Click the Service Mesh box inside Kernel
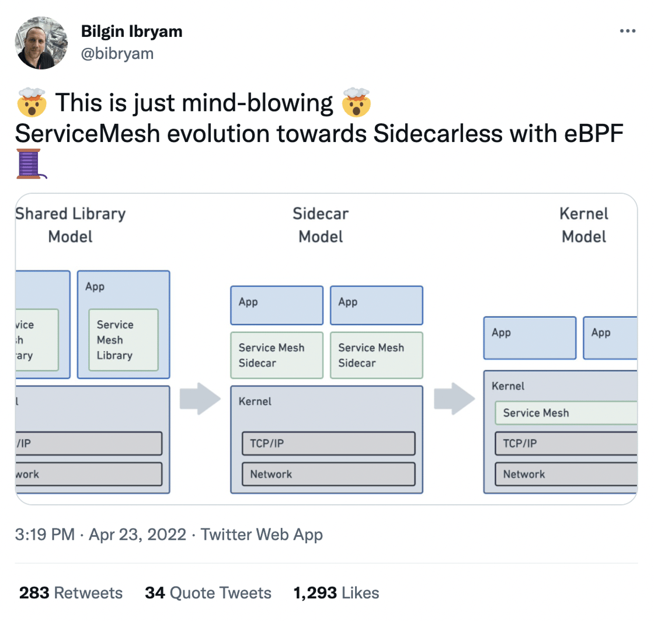 click(x=565, y=413)
